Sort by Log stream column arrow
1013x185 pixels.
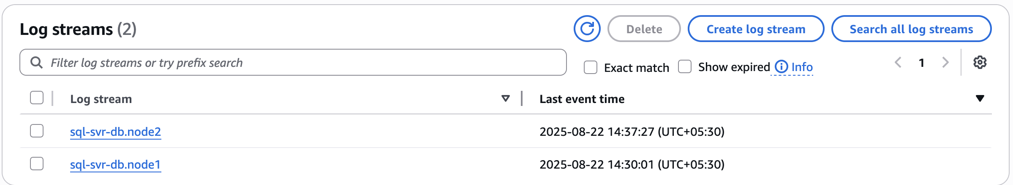(x=505, y=98)
